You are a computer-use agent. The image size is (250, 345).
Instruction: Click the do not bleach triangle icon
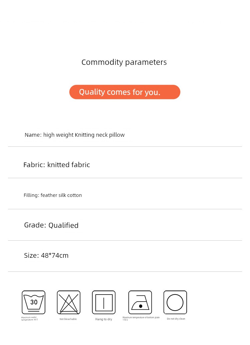point(69,302)
